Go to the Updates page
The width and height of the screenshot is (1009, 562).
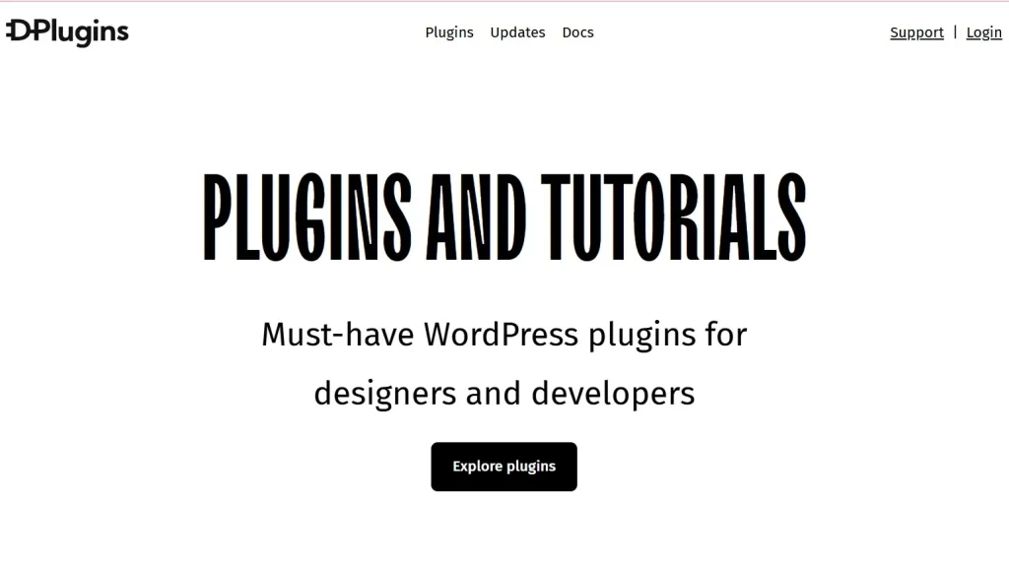517,32
